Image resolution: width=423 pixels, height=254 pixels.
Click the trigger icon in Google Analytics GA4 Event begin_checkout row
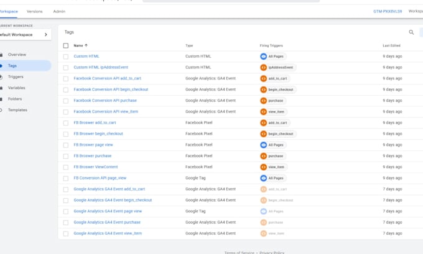coord(263,200)
